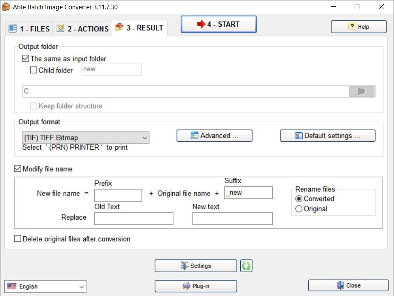This screenshot has height=296, width=394.
Task: Expand the English language dropdown
Action: (45, 287)
